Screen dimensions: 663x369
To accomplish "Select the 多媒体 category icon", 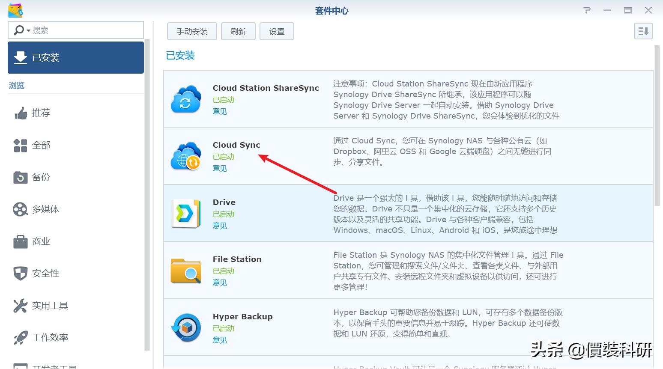I will pos(20,209).
